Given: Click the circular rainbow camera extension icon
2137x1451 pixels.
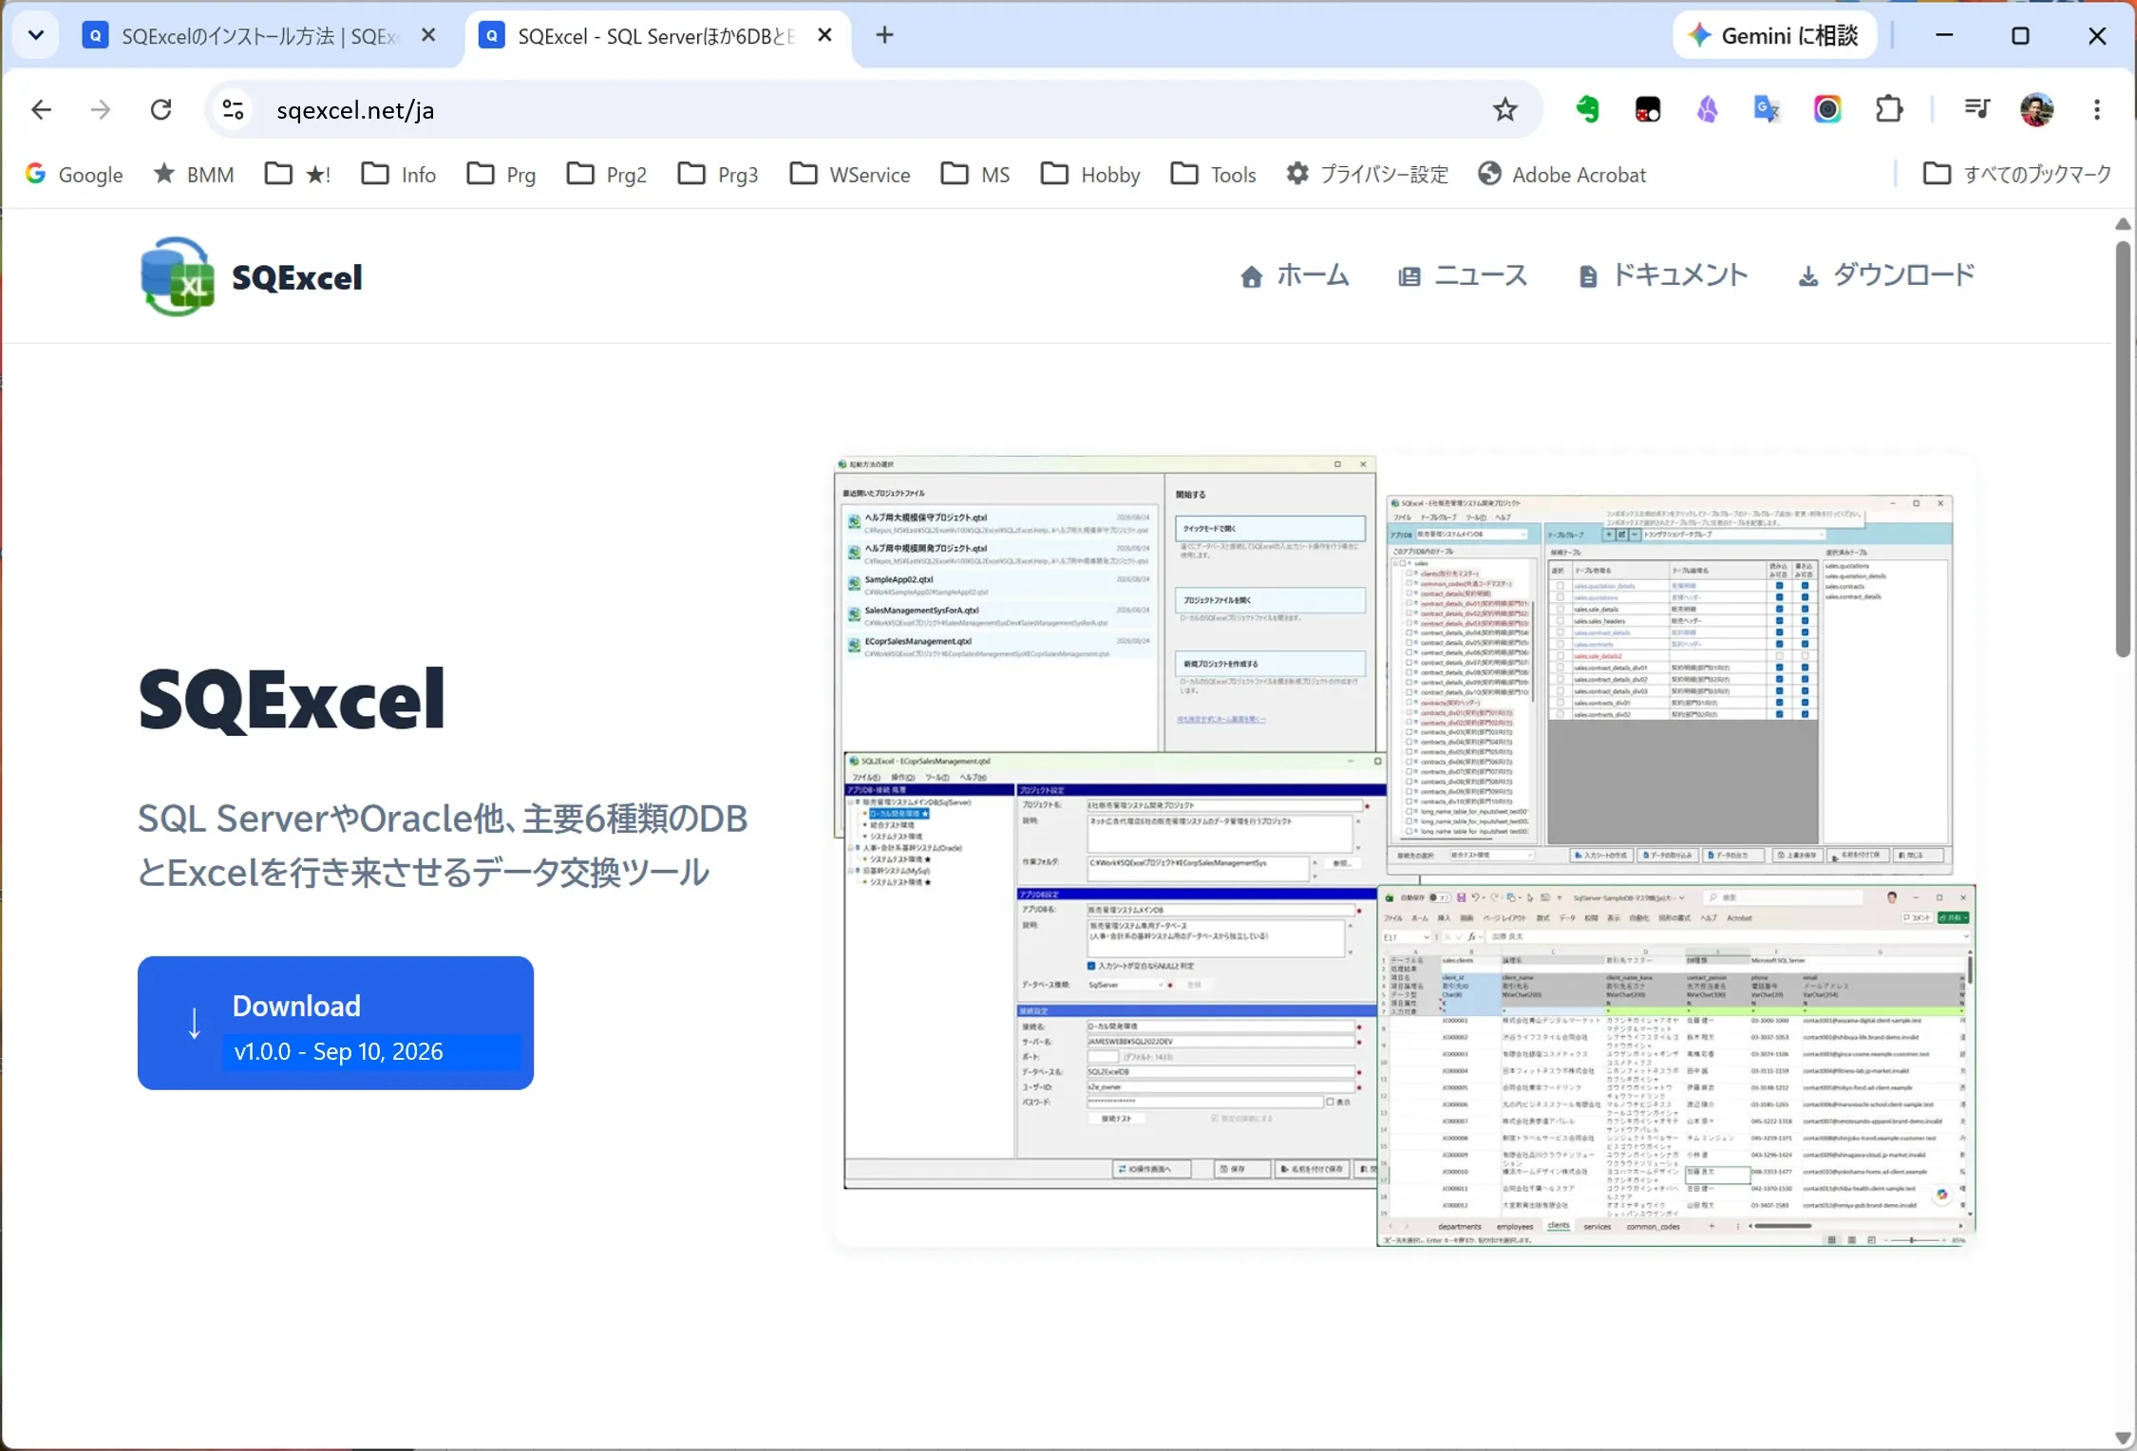Looking at the screenshot, I should [1827, 110].
